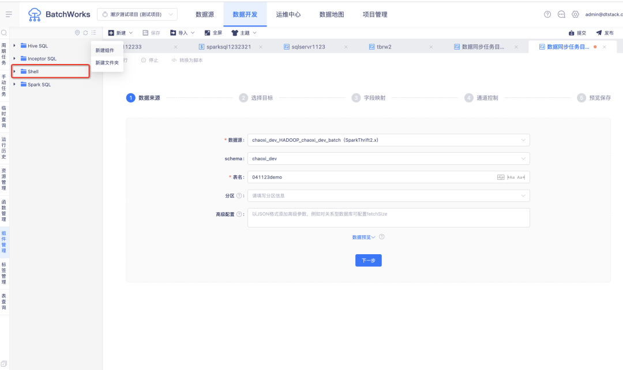Open 手动任务 in the left sidebar
The height and width of the screenshot is (370, 623).
4,85
